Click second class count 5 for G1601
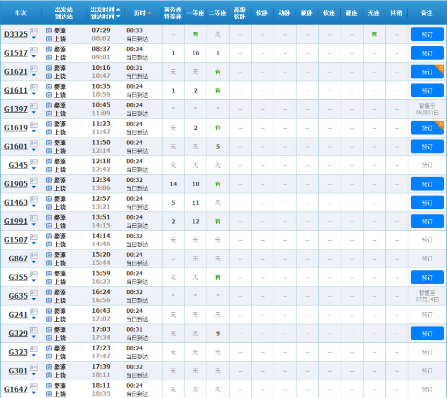 pyautogui.click(x=218, y=147)
